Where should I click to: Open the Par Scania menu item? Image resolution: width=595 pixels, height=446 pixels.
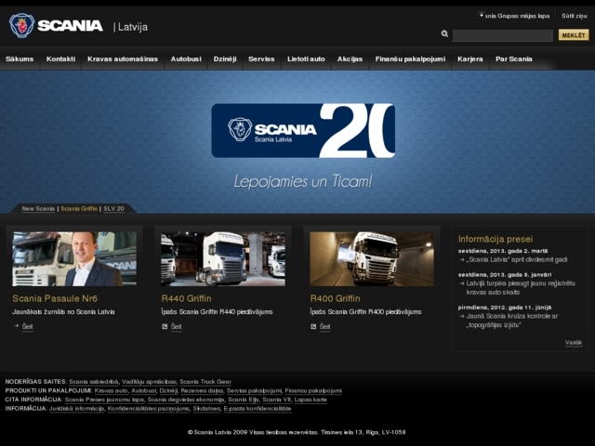pos(514,59)
